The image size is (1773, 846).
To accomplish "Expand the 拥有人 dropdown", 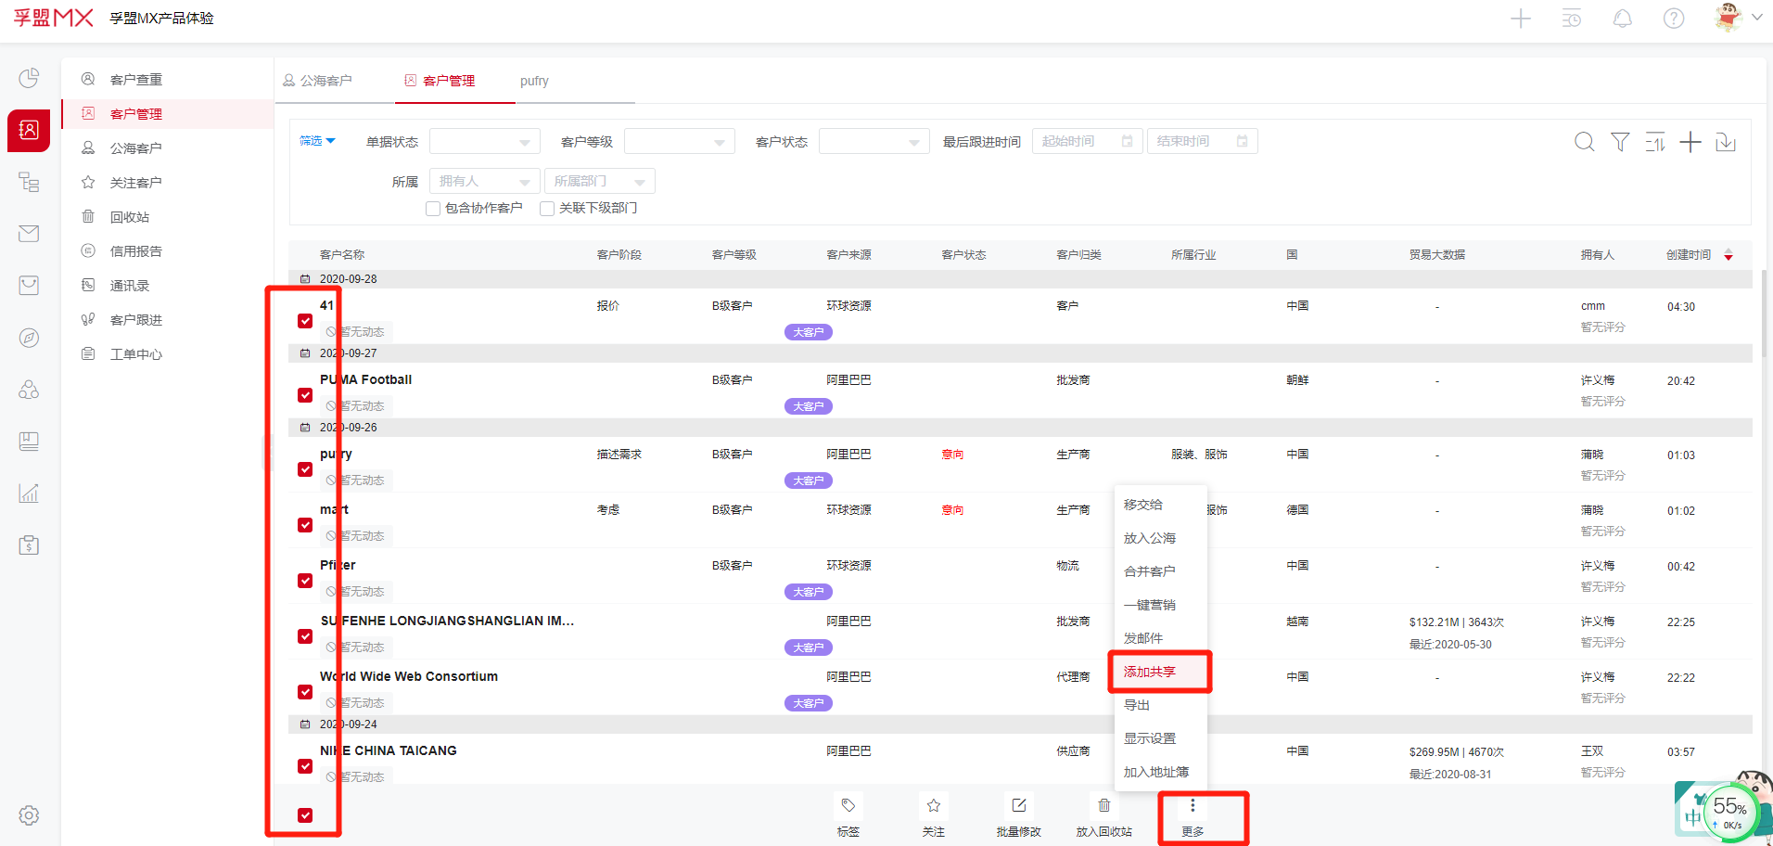I will pyautogui.click(x=484, y=182).
